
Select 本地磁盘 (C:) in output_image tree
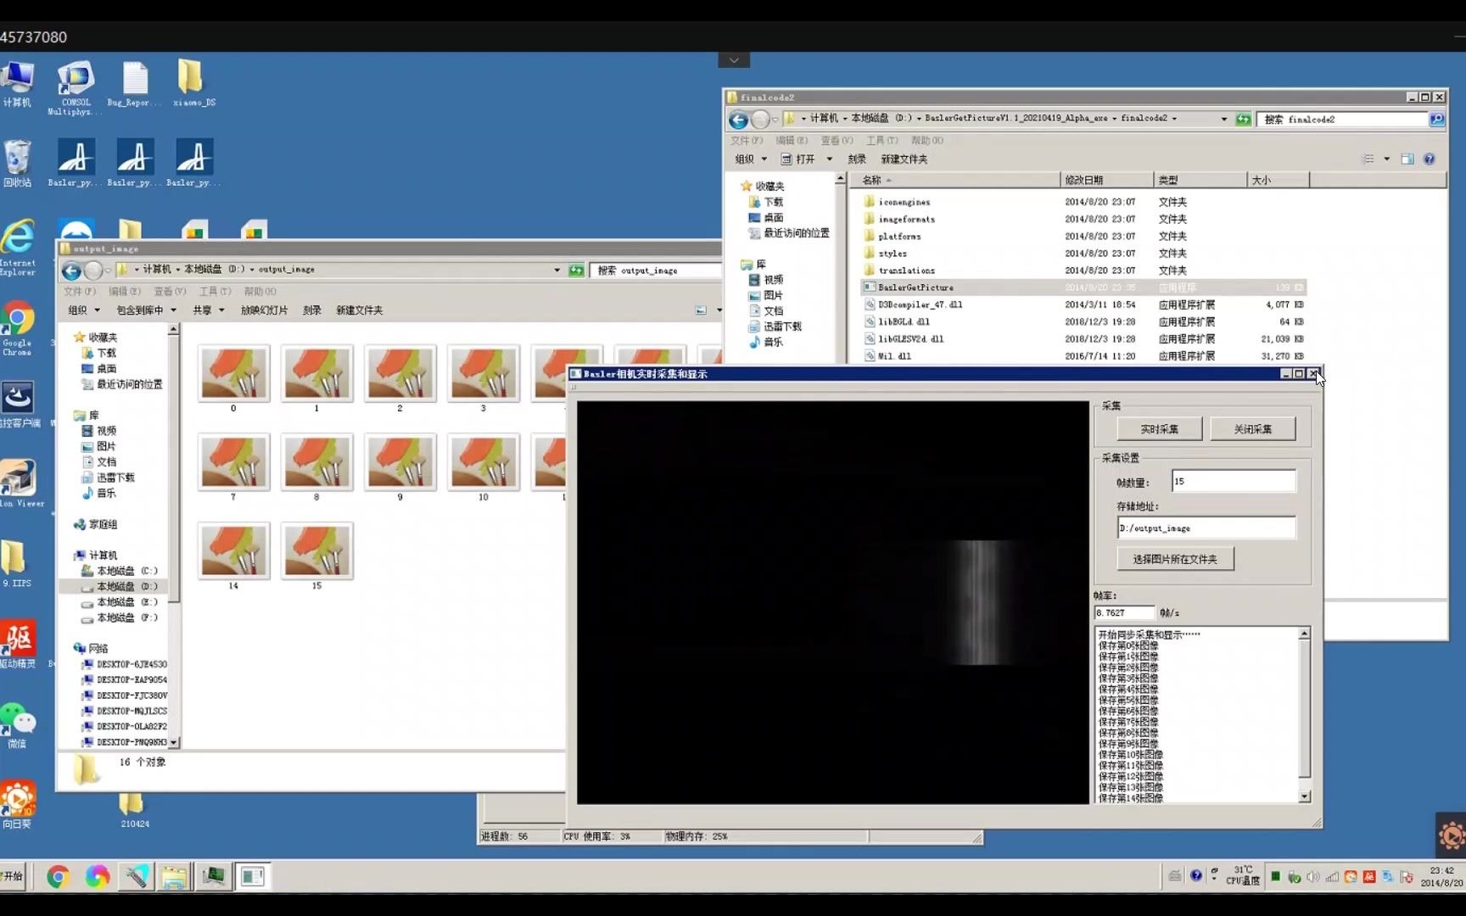click(120, 571)
